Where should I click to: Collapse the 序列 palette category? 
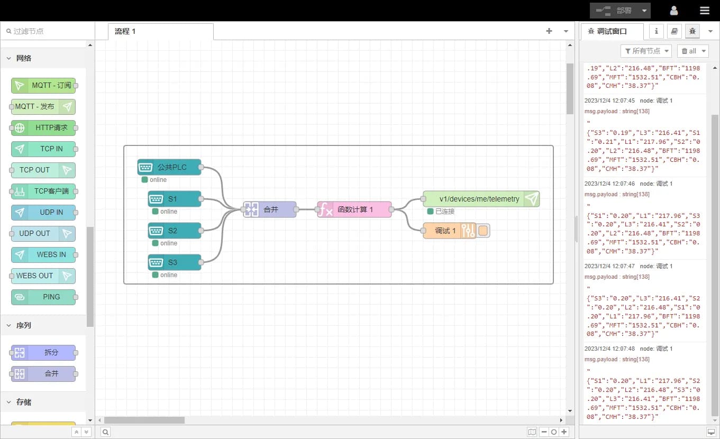coord(8,325)
